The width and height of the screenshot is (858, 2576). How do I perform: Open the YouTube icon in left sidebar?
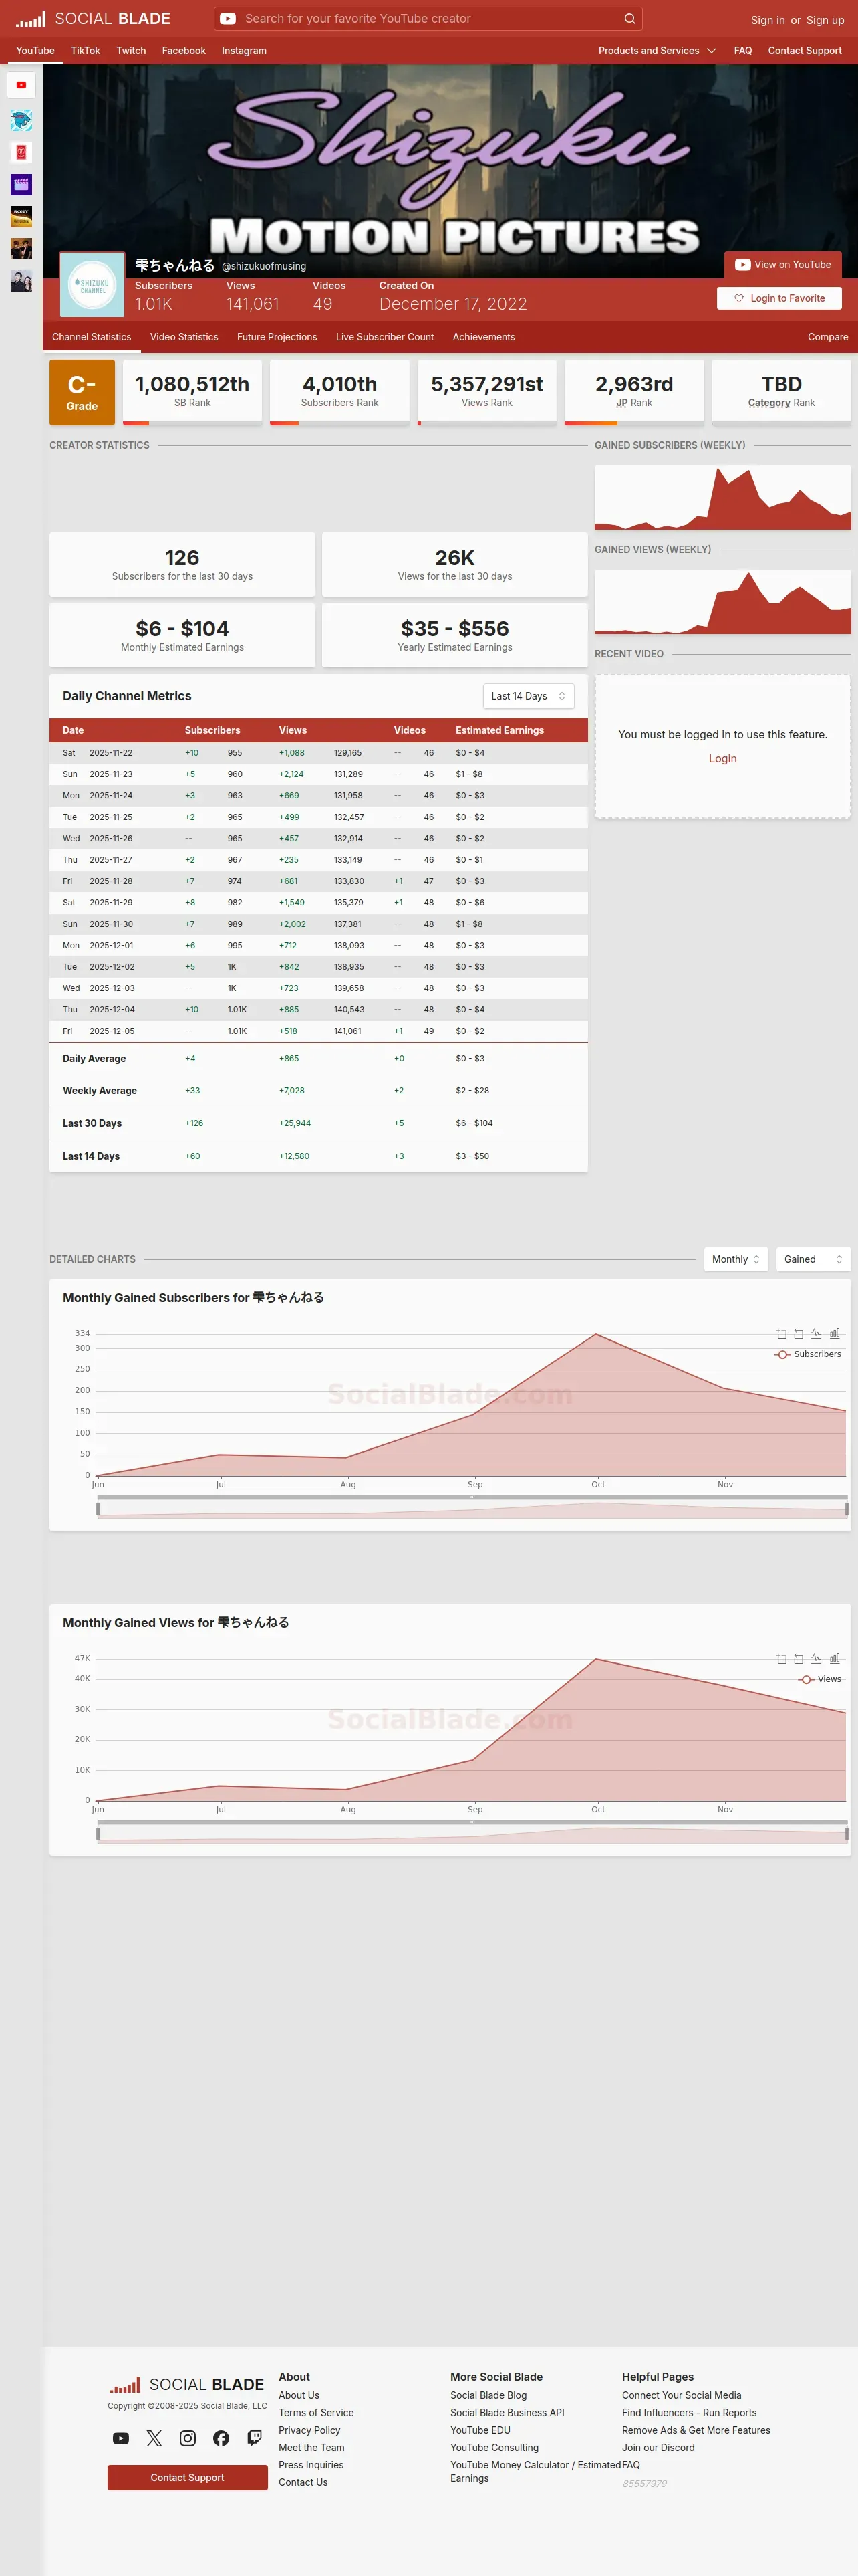point(21,85)
